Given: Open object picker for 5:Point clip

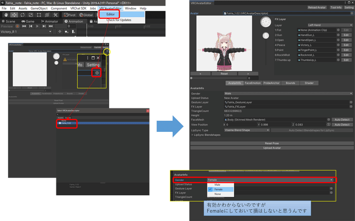Looking at the screenshot, I should tap(338, 50).
